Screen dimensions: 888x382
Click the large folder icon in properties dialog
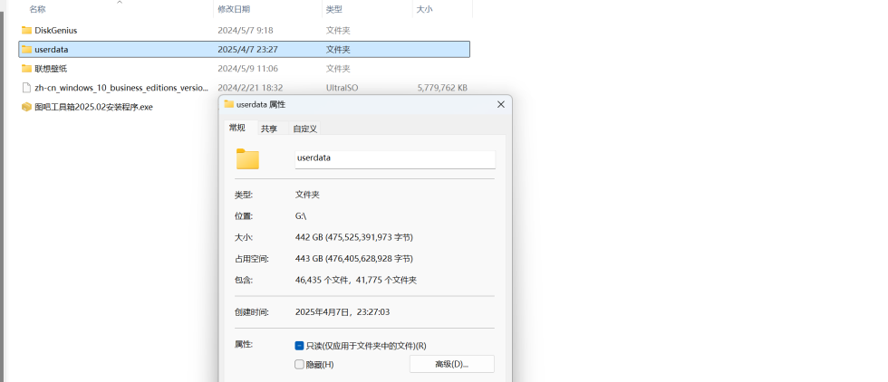[x=247, y=159]
